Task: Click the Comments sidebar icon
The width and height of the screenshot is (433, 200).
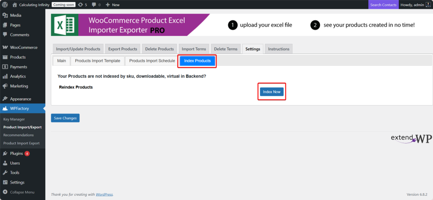Action: 5,35
